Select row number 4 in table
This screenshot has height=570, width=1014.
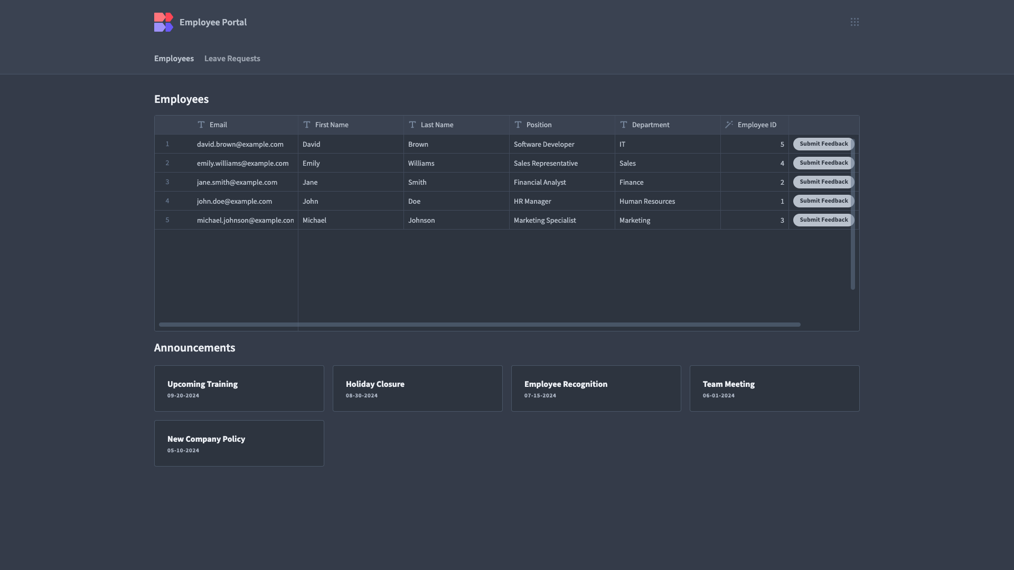tap(167, 201)
